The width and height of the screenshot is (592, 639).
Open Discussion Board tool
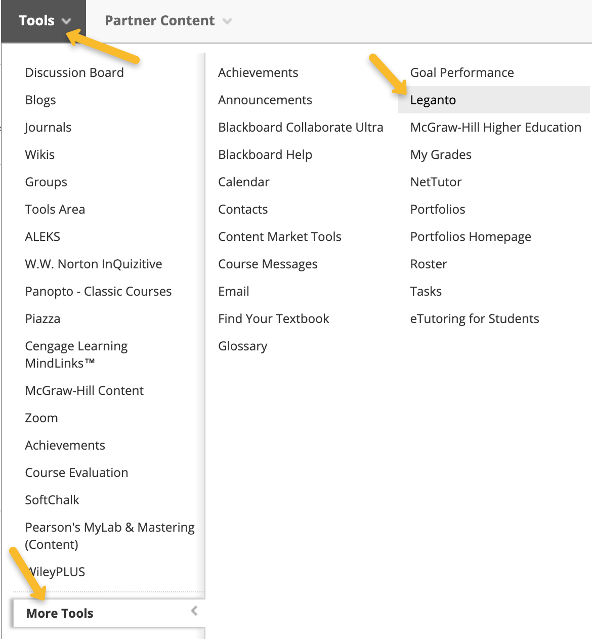(74, 72)
